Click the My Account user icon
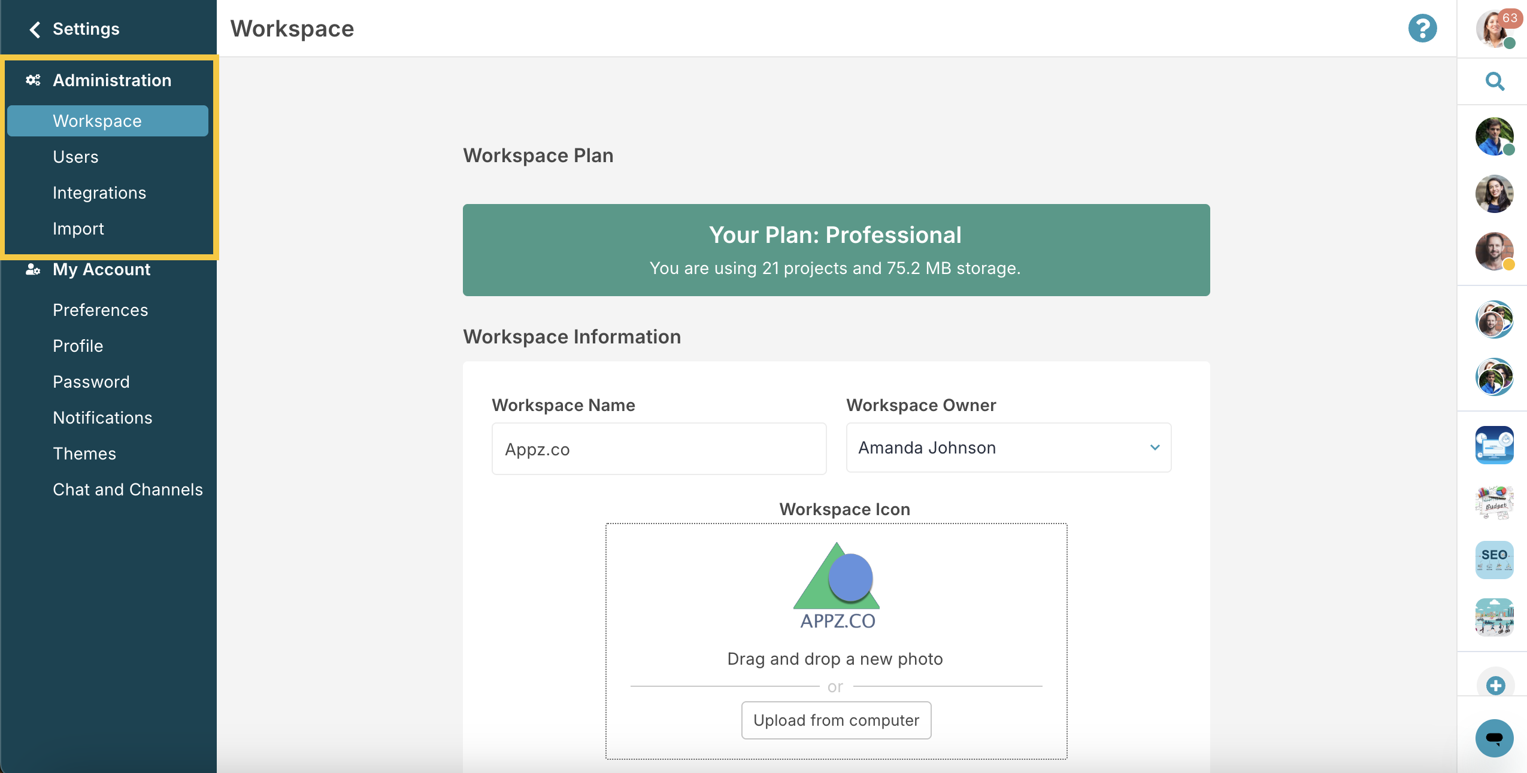This screenshot has height=773, width=1527. point(33,270)
